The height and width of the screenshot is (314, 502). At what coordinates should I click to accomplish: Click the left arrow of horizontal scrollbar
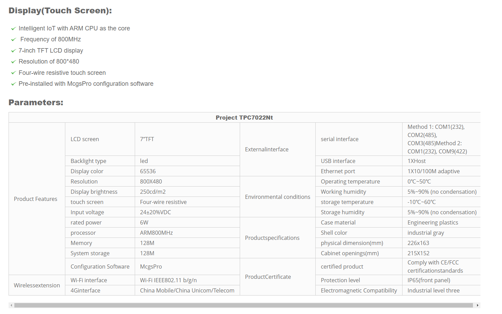tap(11, 305)
